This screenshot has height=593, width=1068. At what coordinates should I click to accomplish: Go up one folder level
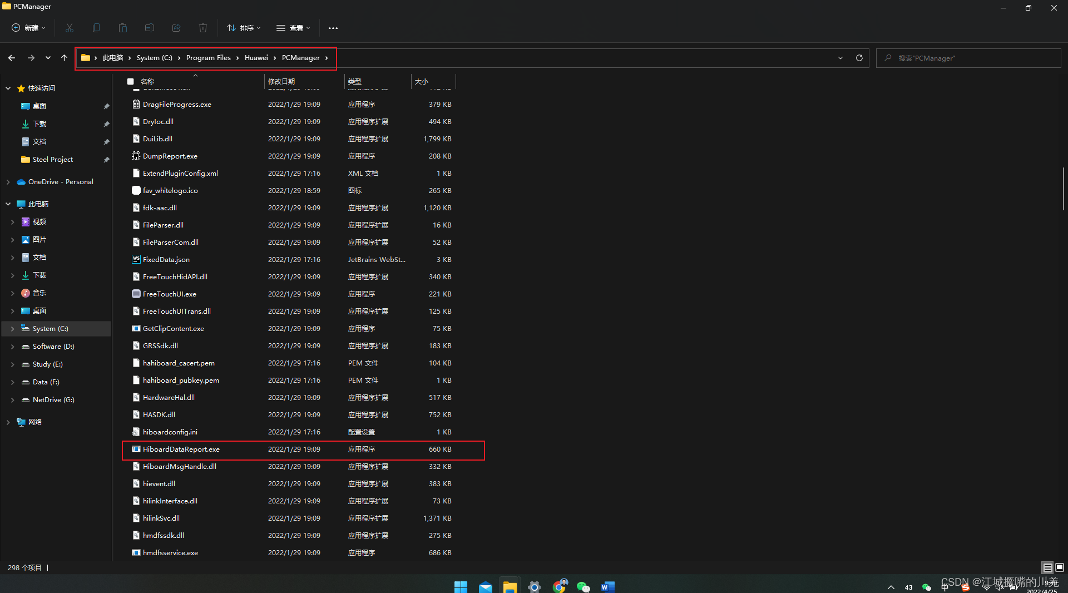[64, 58]
